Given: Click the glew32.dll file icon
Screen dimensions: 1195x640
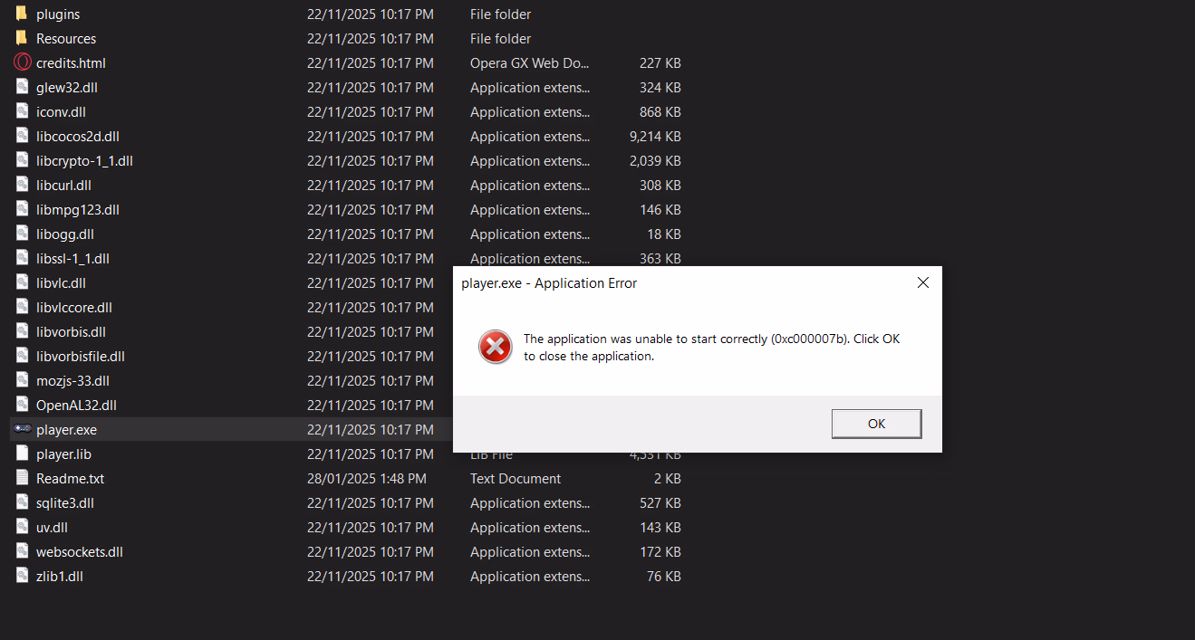Looking at the screenshot, I should click(x=22, y=87).
